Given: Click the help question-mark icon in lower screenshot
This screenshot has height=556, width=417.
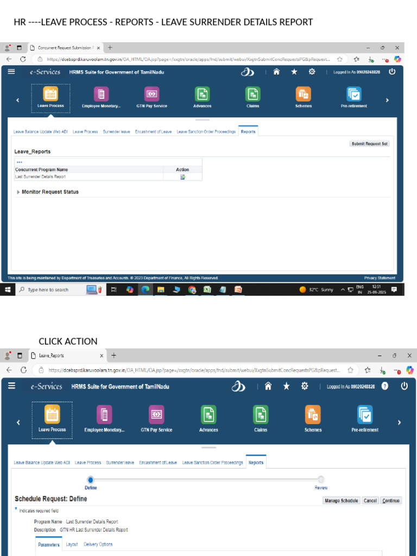Looking at the screenshot, I should (385, 386).
